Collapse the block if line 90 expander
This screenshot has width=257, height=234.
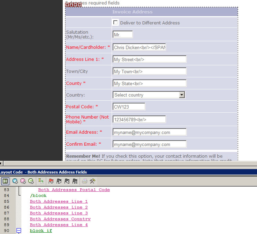[19, 231]
